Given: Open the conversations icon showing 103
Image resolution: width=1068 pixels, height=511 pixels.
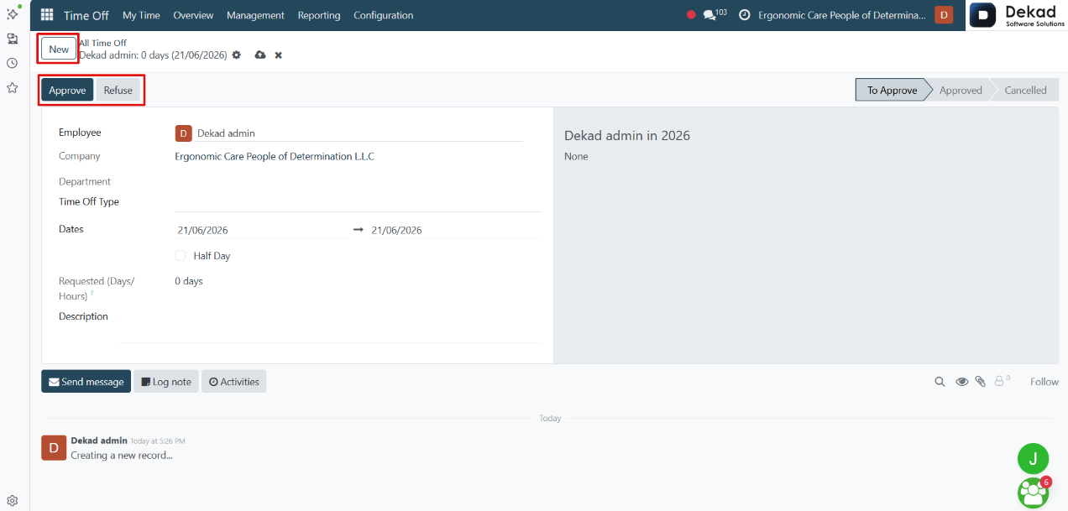Looking at the screenshot, I should (x=715, y=14).
